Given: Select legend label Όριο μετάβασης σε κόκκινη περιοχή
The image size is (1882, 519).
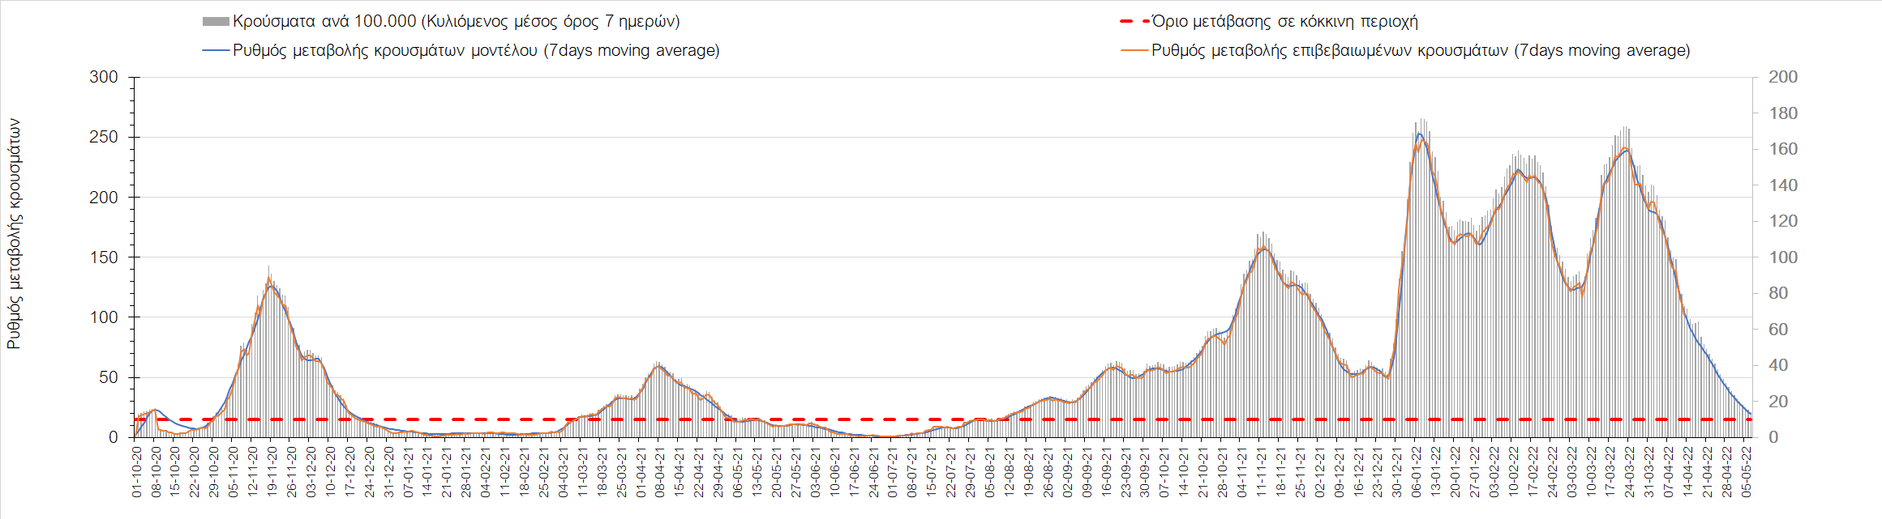Looking at the screenshot, I should (x=1284, y=22).
